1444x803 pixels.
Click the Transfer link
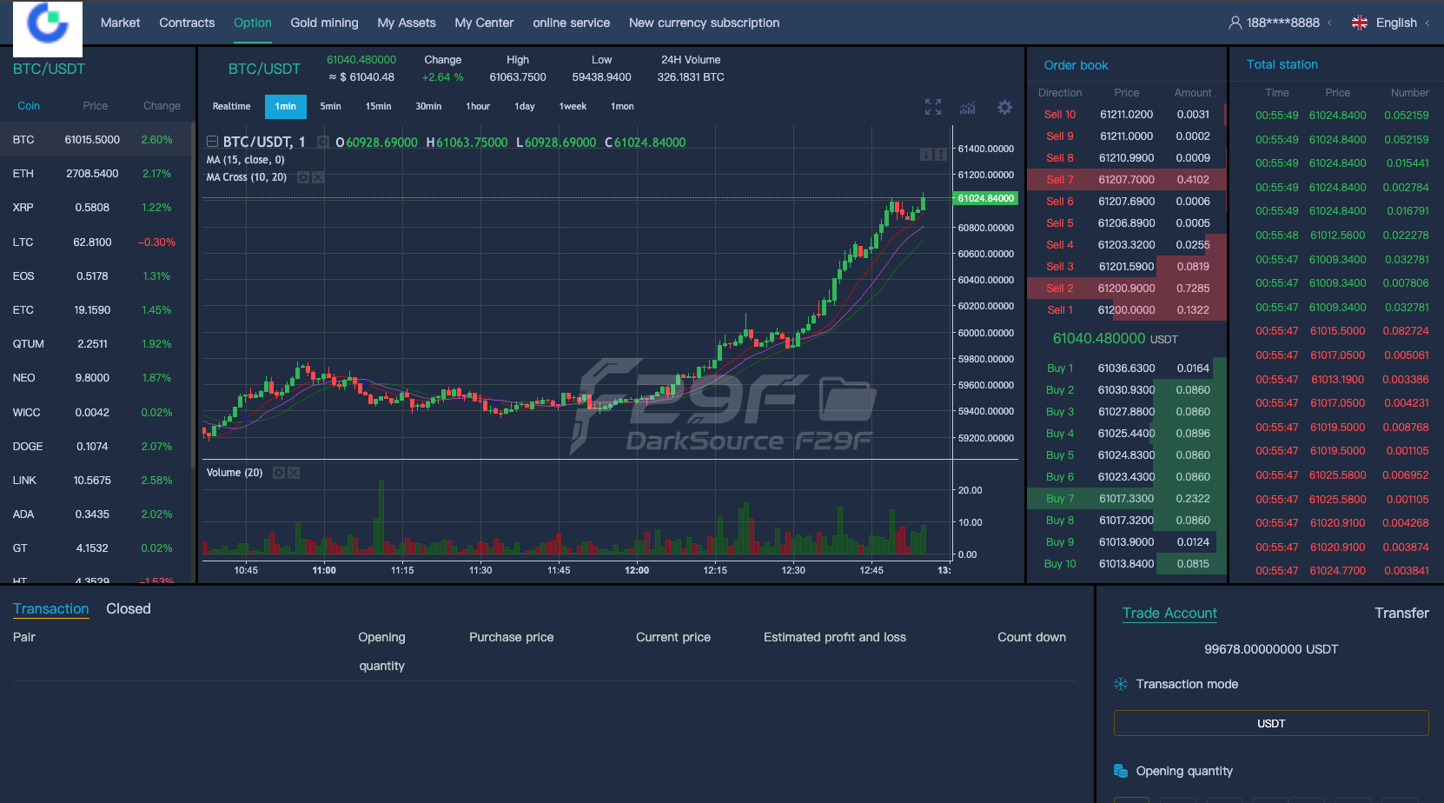(x=1401, y=613)
